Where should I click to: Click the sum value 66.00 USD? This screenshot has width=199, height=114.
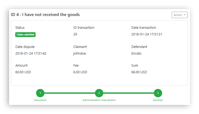tap(139, 72)
